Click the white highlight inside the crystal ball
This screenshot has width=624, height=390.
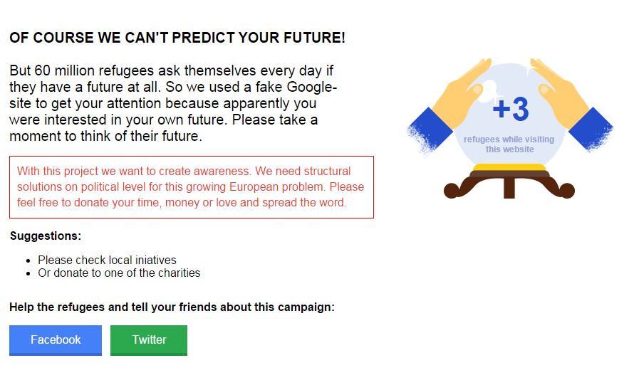click(x=490, y=88)
